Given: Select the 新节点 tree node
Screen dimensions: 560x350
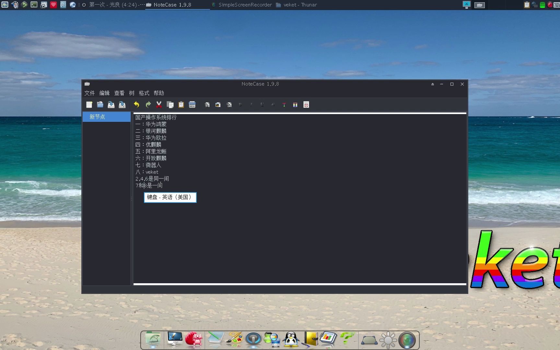Looking at the screenshot, I should [107, 117].
